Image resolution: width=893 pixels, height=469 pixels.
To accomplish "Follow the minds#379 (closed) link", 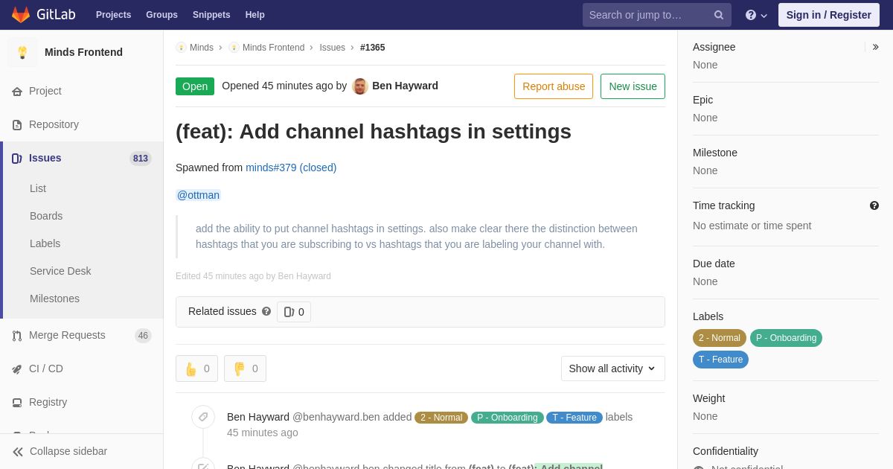I will click(291, 167).
